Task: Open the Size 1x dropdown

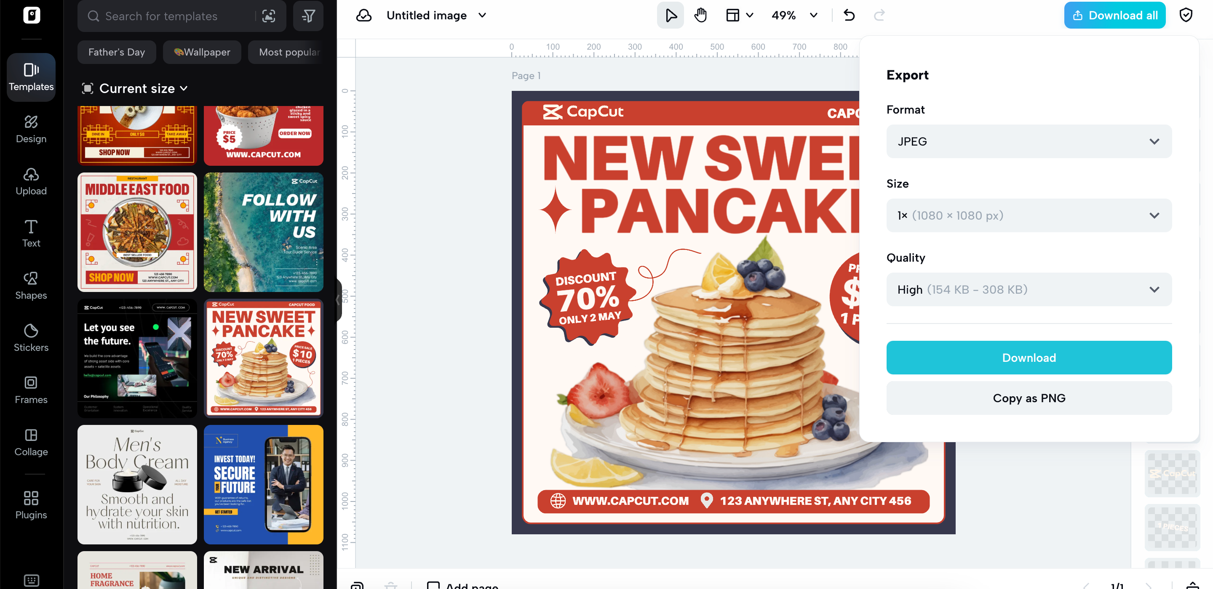Action: click(x=1029, y=215)
